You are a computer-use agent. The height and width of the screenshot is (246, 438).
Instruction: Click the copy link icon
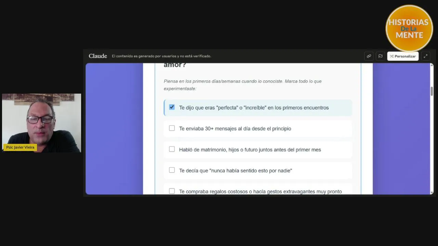[369, 56]
